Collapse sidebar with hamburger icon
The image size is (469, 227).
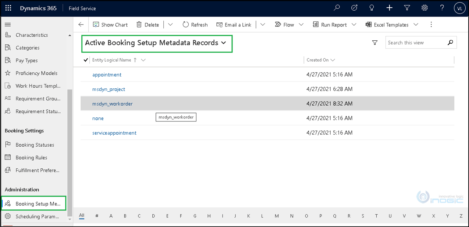tap(7, 25)
